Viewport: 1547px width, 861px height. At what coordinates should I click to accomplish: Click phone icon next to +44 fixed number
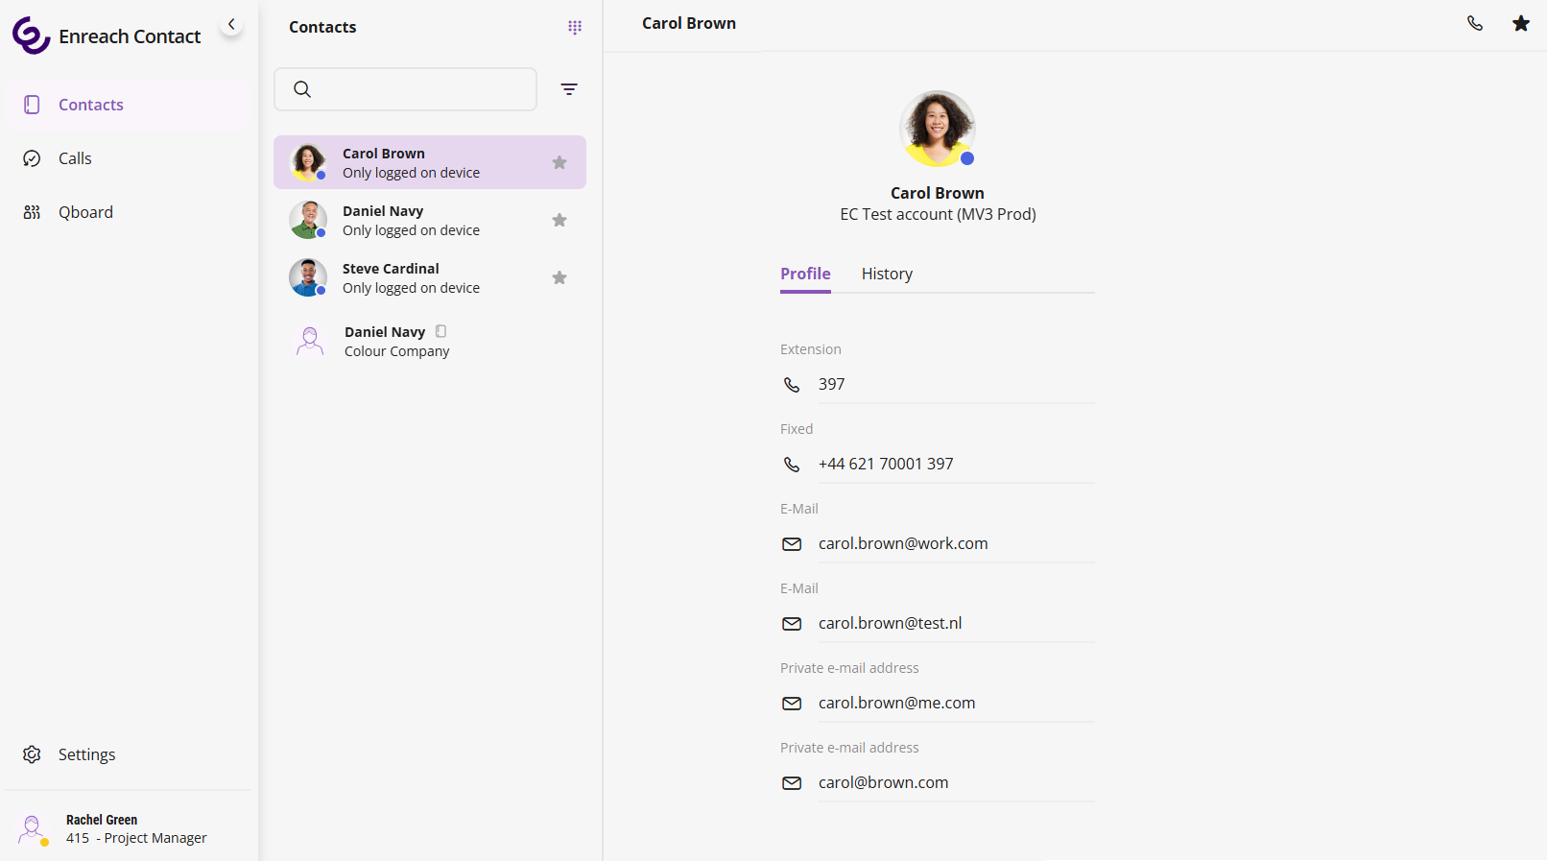click(x=792, y=465)
